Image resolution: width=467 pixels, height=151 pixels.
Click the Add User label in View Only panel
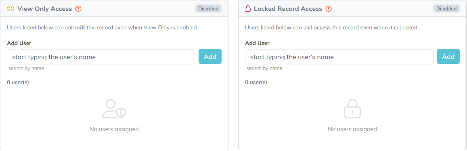[19, 43]
